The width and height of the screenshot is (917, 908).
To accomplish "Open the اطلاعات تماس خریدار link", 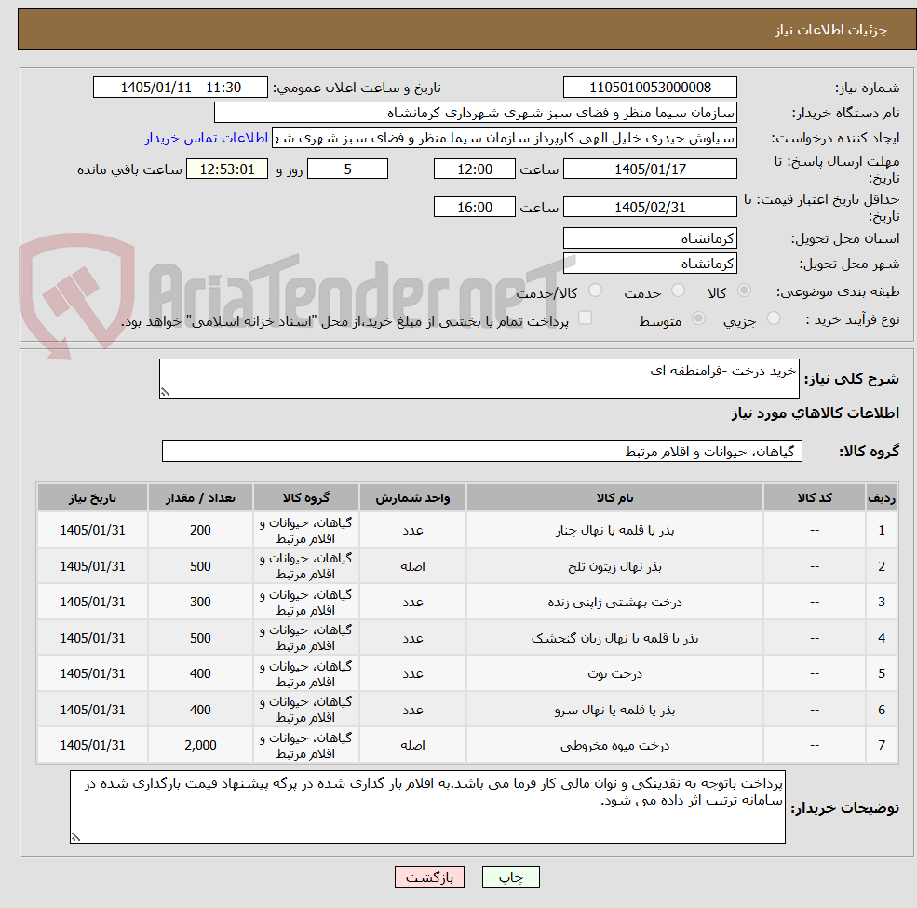I will (207, 138).
